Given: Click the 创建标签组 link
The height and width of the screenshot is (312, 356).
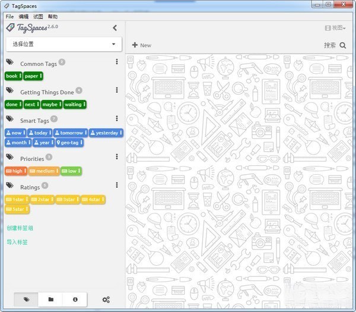Looking at the screenshot, I should (20, 228).
